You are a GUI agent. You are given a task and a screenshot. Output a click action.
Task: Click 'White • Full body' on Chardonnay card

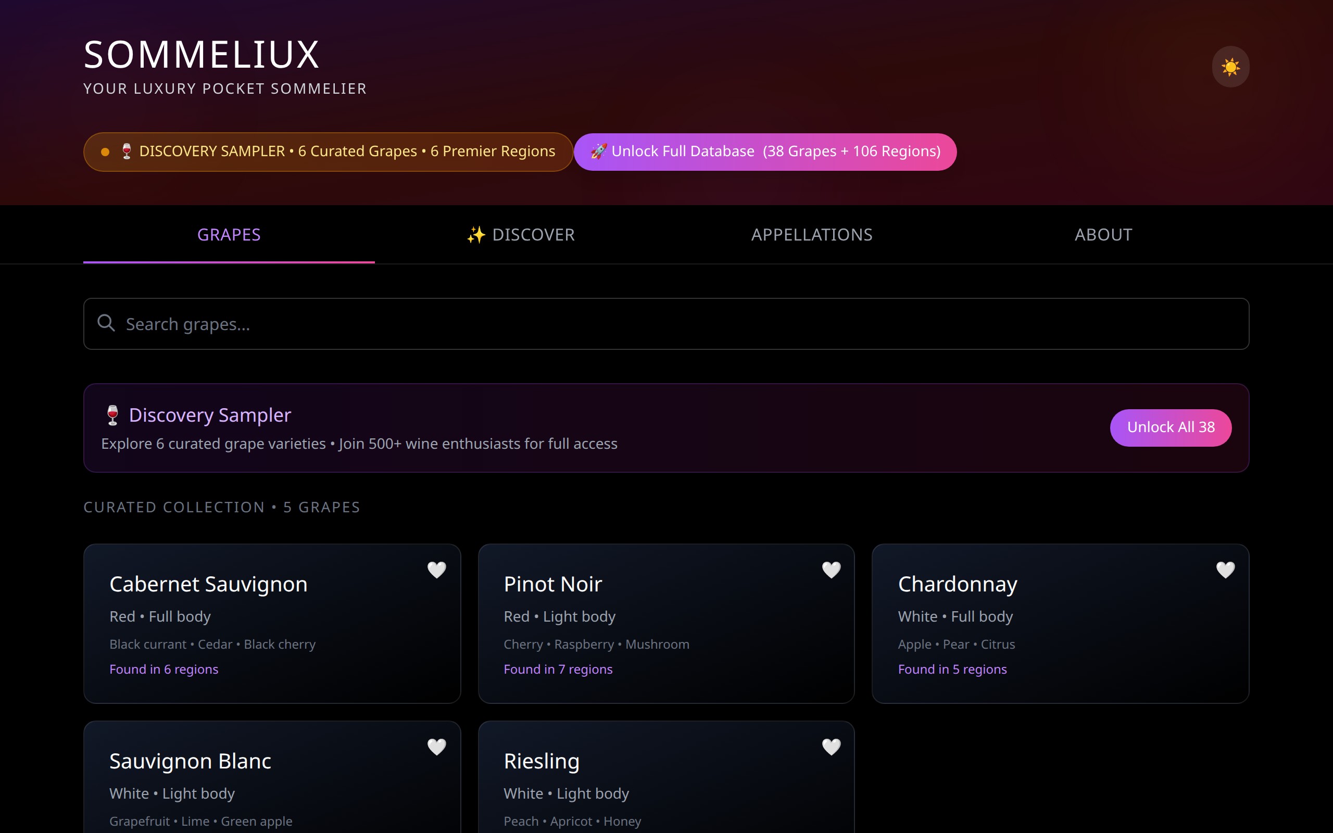[955, 616]
